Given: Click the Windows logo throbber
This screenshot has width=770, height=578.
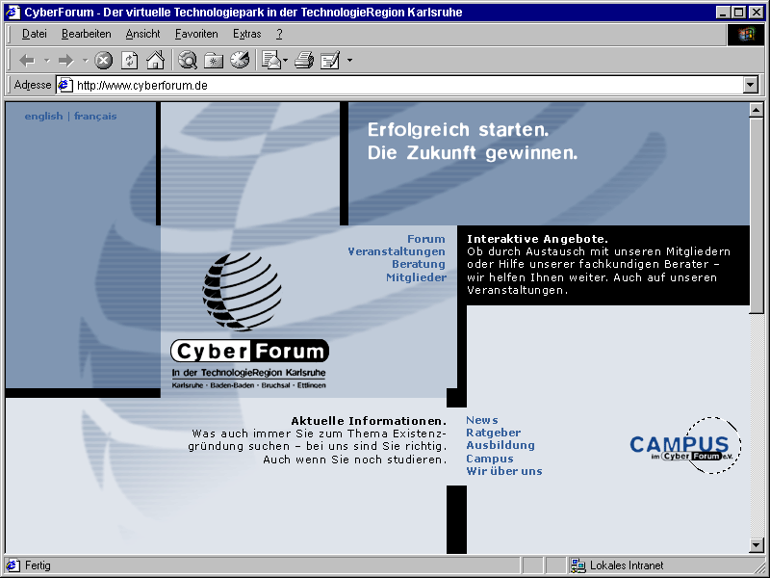Looking at the screenshot, I should coord(745,34).
